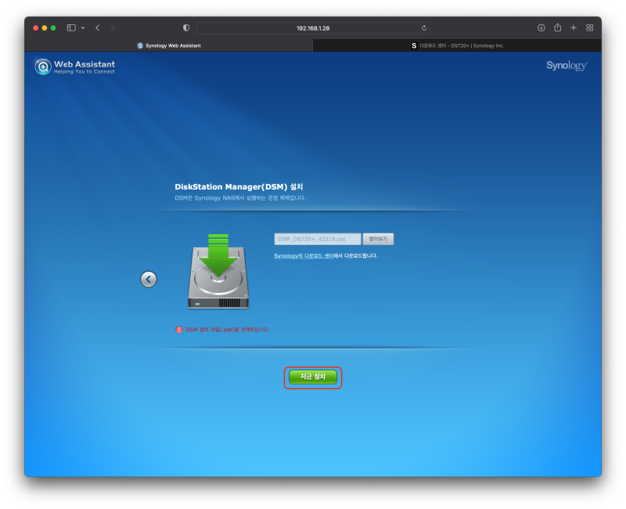626x509 pixels.
Task: Show Safari downloads icon
Action: 541,27
